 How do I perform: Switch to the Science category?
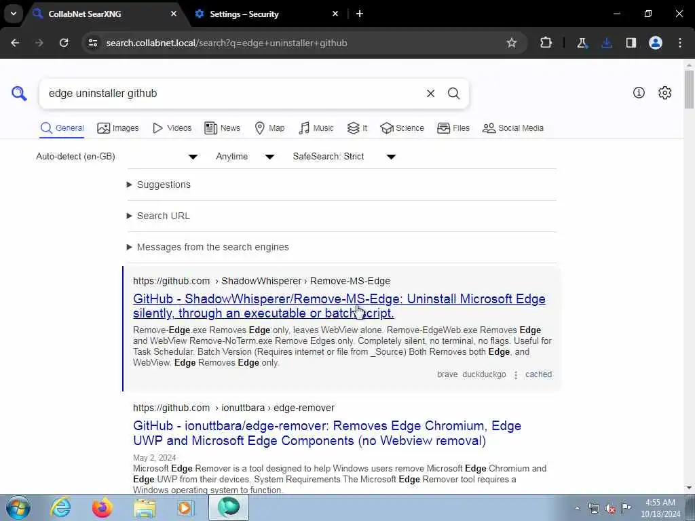402,128
